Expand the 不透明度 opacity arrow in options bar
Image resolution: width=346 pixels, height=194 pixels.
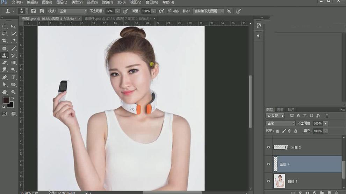pos(117,11)
